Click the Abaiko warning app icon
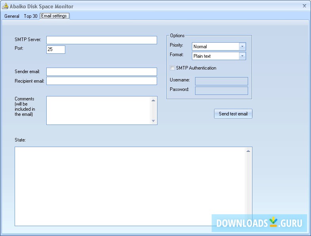 [5, 6]
